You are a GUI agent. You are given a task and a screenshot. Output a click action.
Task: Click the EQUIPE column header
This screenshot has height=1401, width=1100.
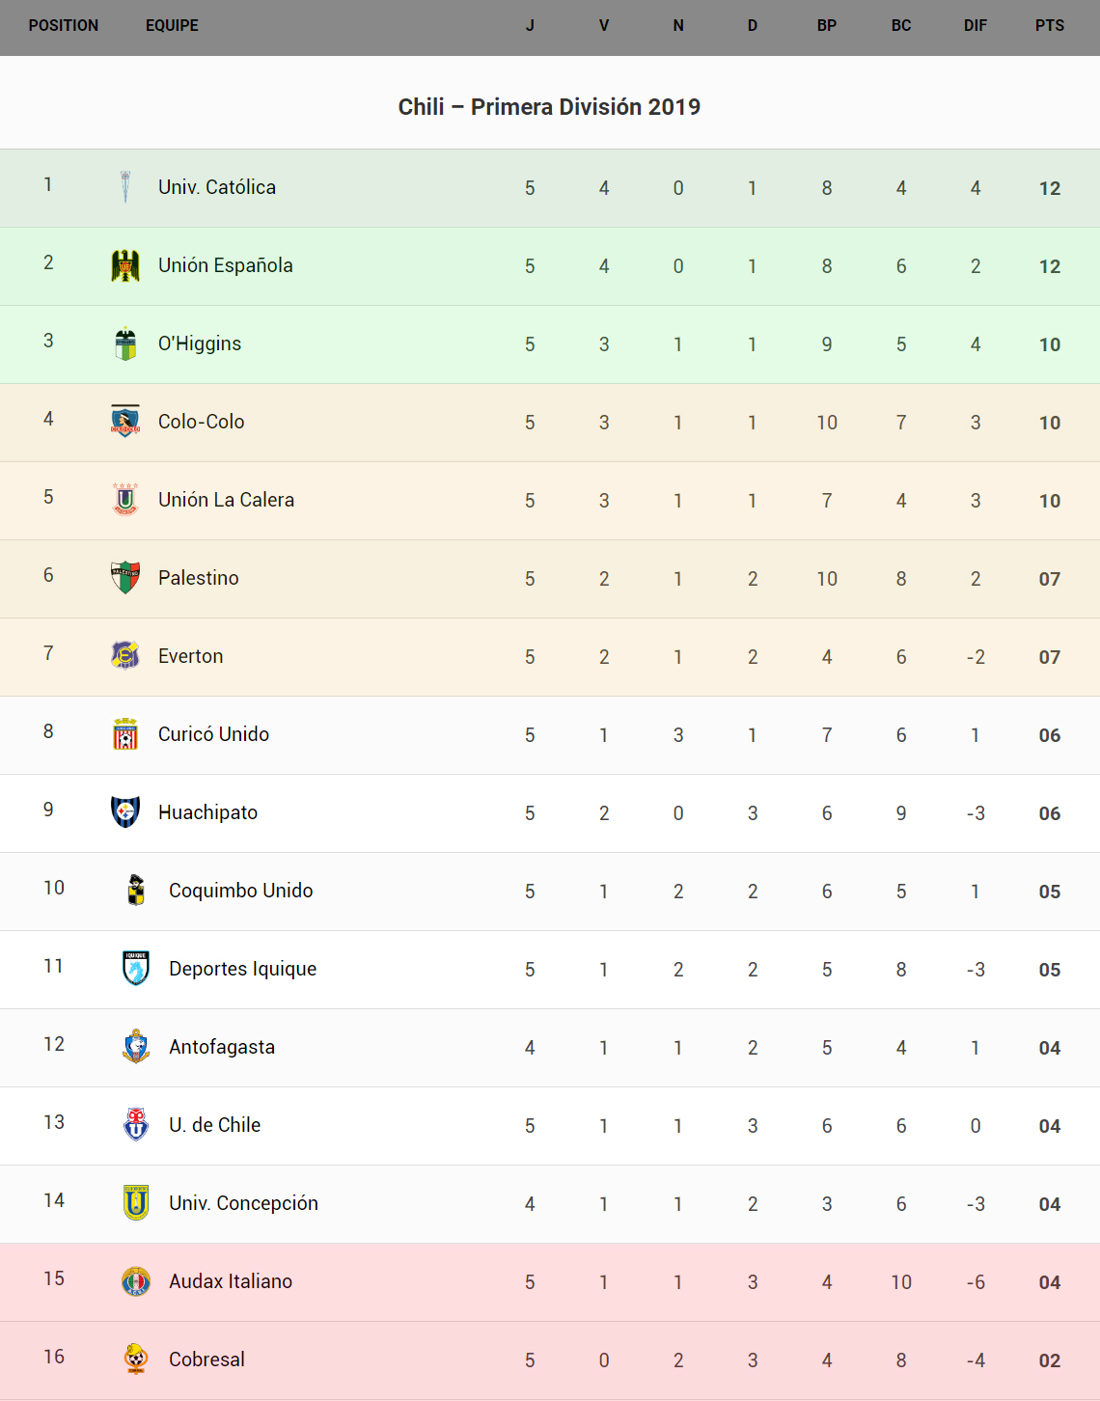pos(172,26)
